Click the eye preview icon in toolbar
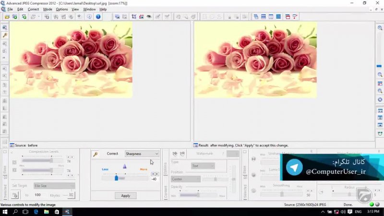This screenshot has width=384, height=216. (x=149, y=16)
